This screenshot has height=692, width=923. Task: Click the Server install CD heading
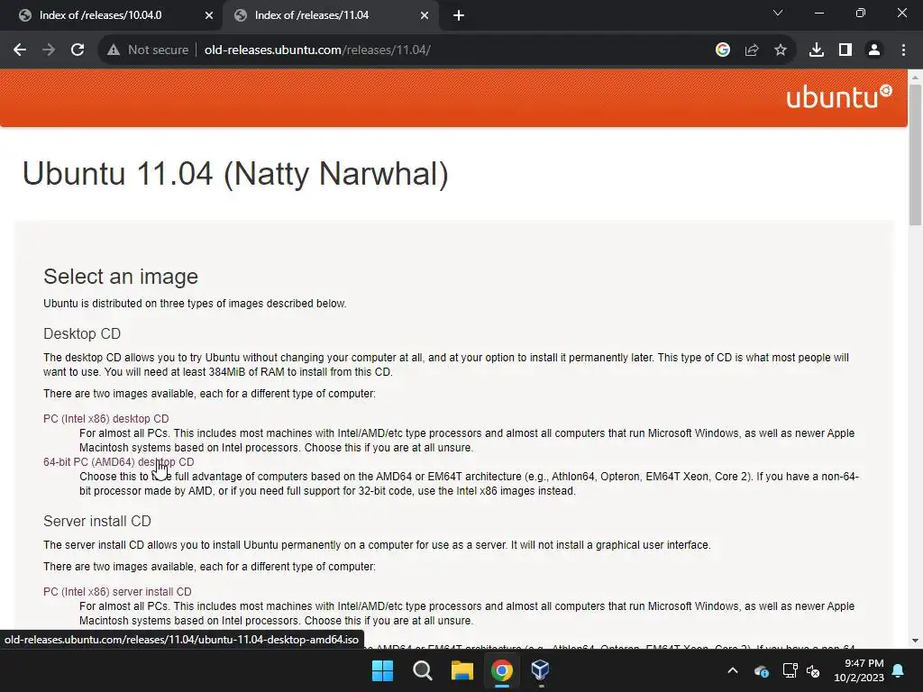(x=97, y=521)
